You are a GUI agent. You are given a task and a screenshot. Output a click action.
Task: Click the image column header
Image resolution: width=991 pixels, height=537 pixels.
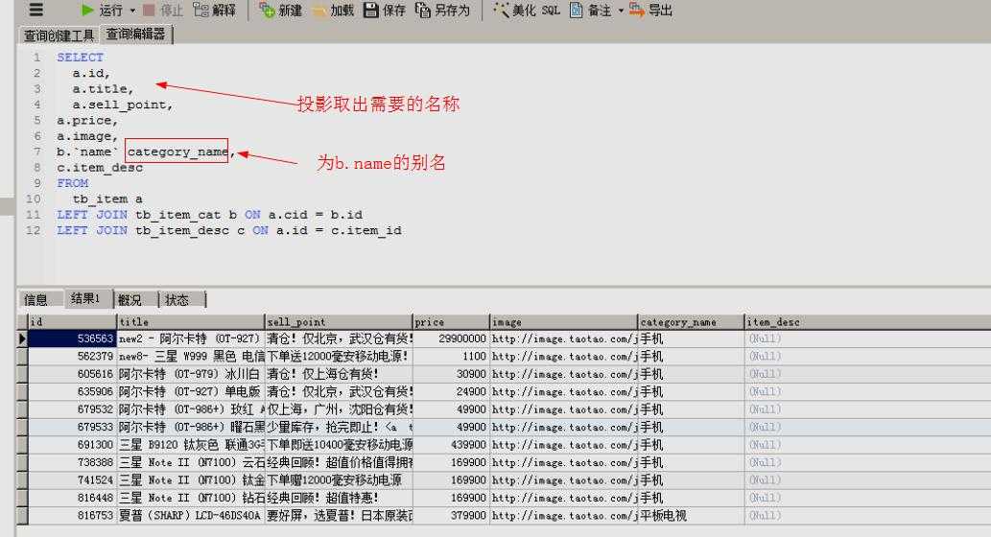(563, 321)
